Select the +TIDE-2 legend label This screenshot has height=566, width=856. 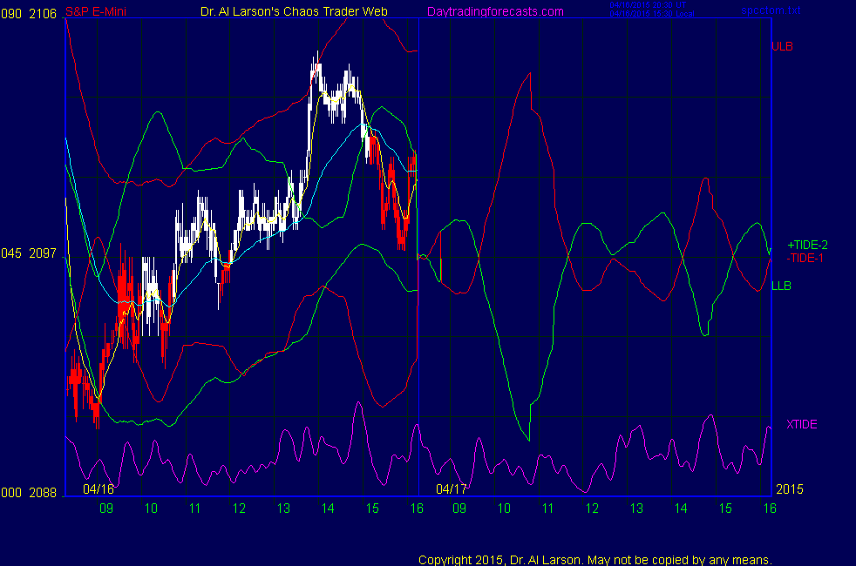coord(806,246)
